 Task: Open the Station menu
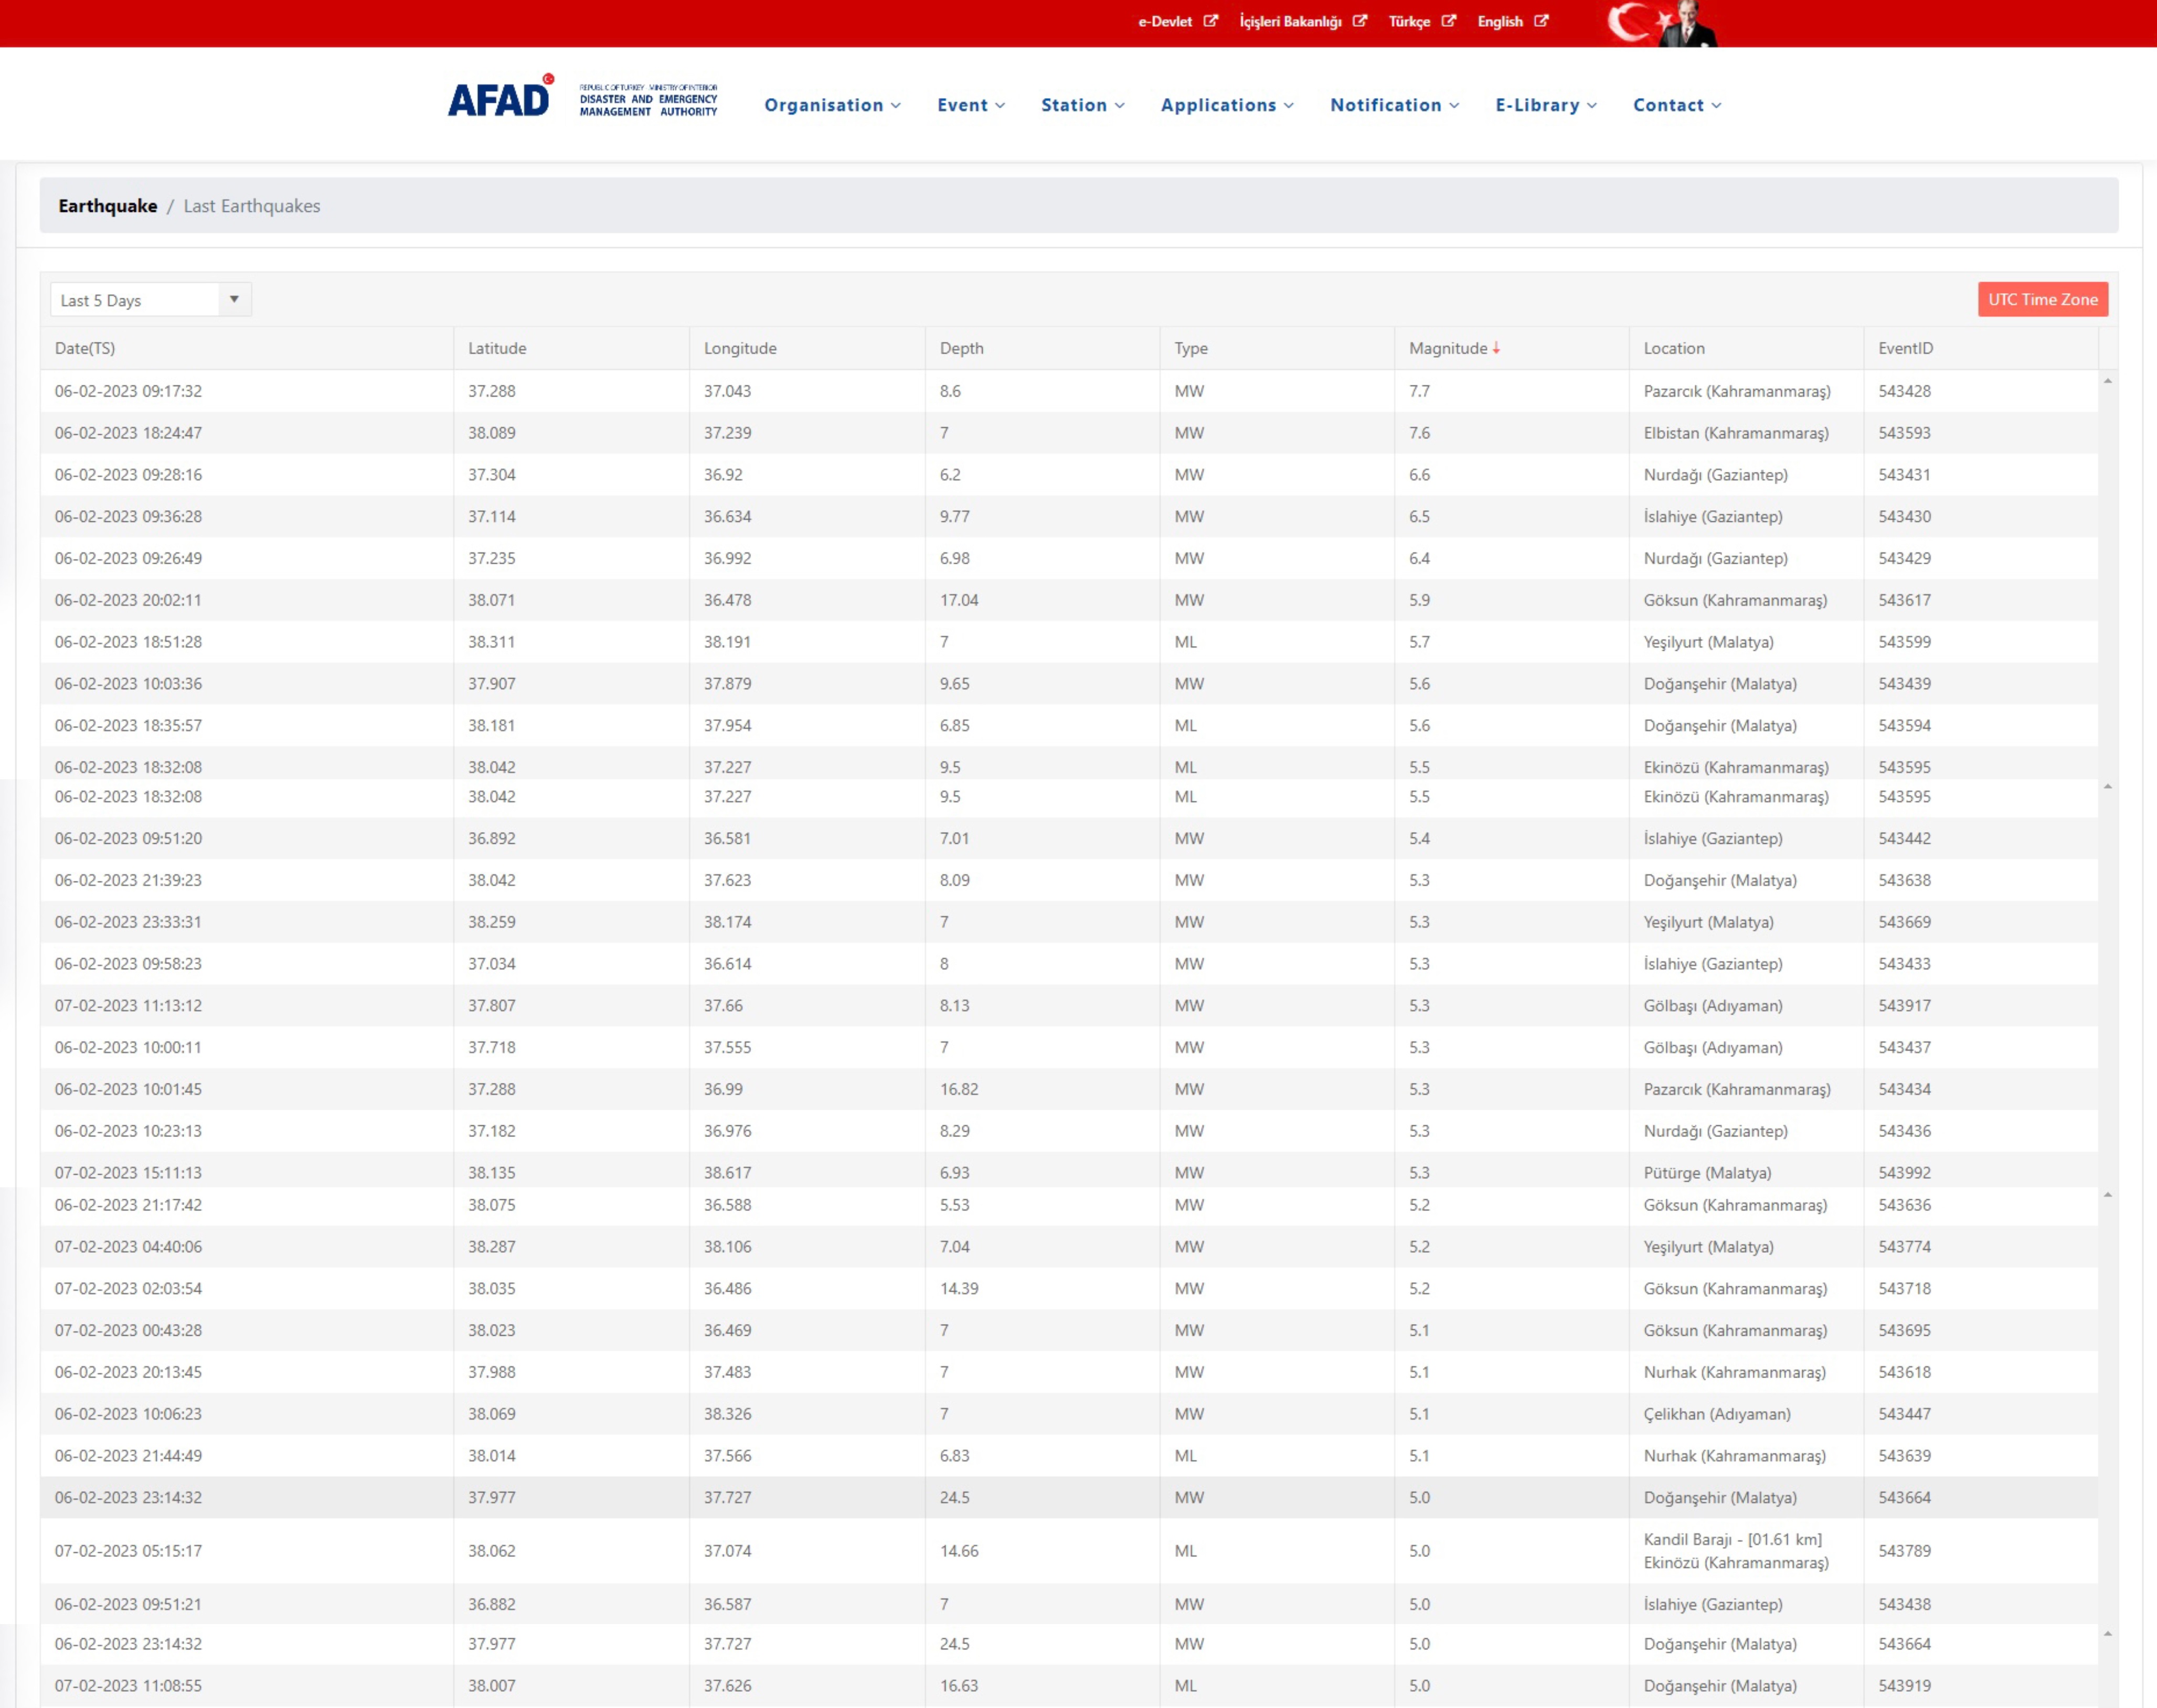[1082, 105]
